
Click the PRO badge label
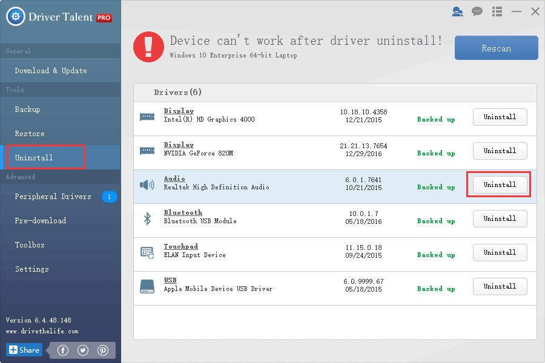[x=104, y=18]
